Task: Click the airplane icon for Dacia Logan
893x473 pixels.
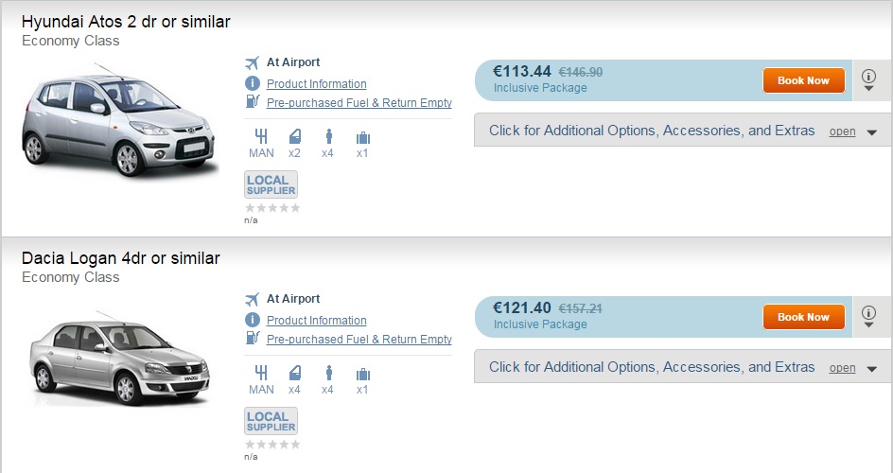Action: (252, 300)
